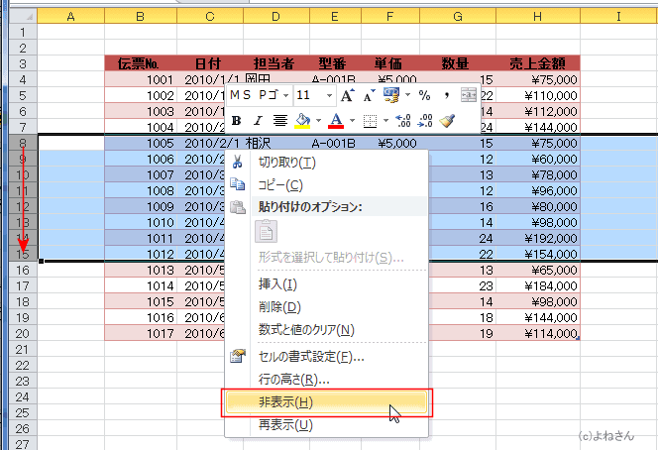
Task: Expand accounting format dropdown arrow
Action: (x=407, y=95)
